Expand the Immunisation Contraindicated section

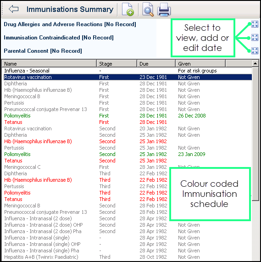click(255, 38)
